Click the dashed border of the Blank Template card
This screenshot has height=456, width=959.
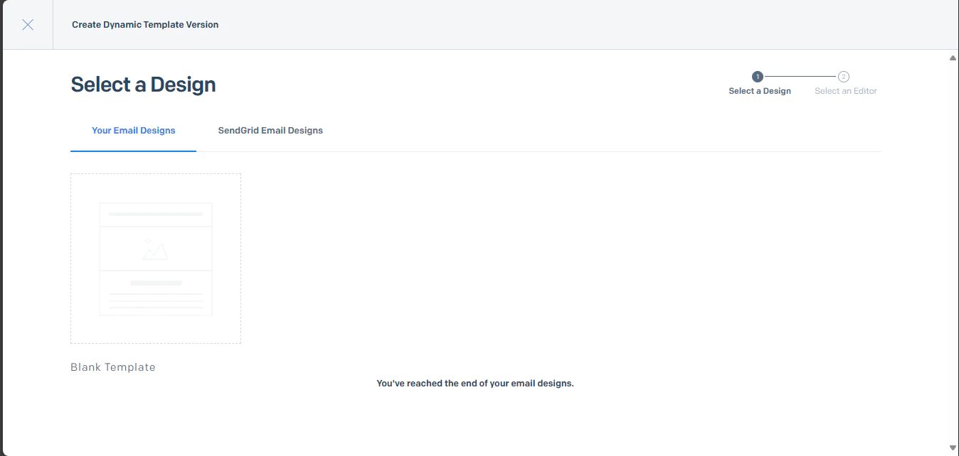pyautogui.click(x=155, y=173)
